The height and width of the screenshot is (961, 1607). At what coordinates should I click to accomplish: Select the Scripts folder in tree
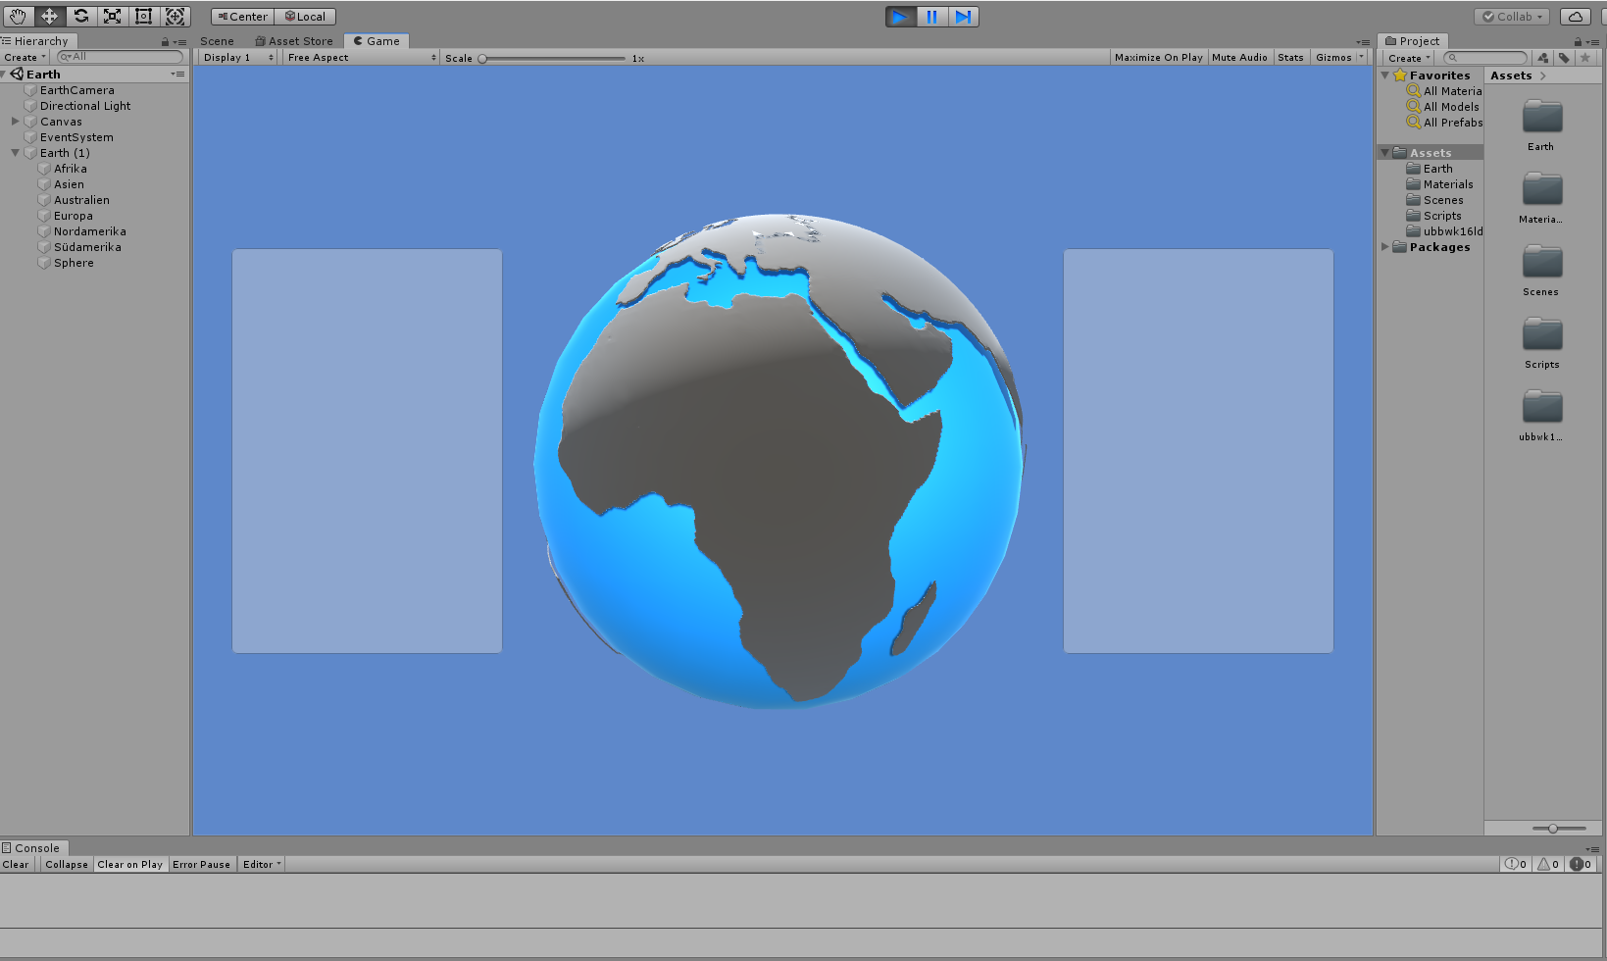[x=1433, y=216]
